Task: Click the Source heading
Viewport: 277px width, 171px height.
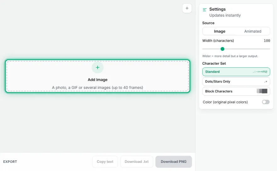Action: coord(208,23)
